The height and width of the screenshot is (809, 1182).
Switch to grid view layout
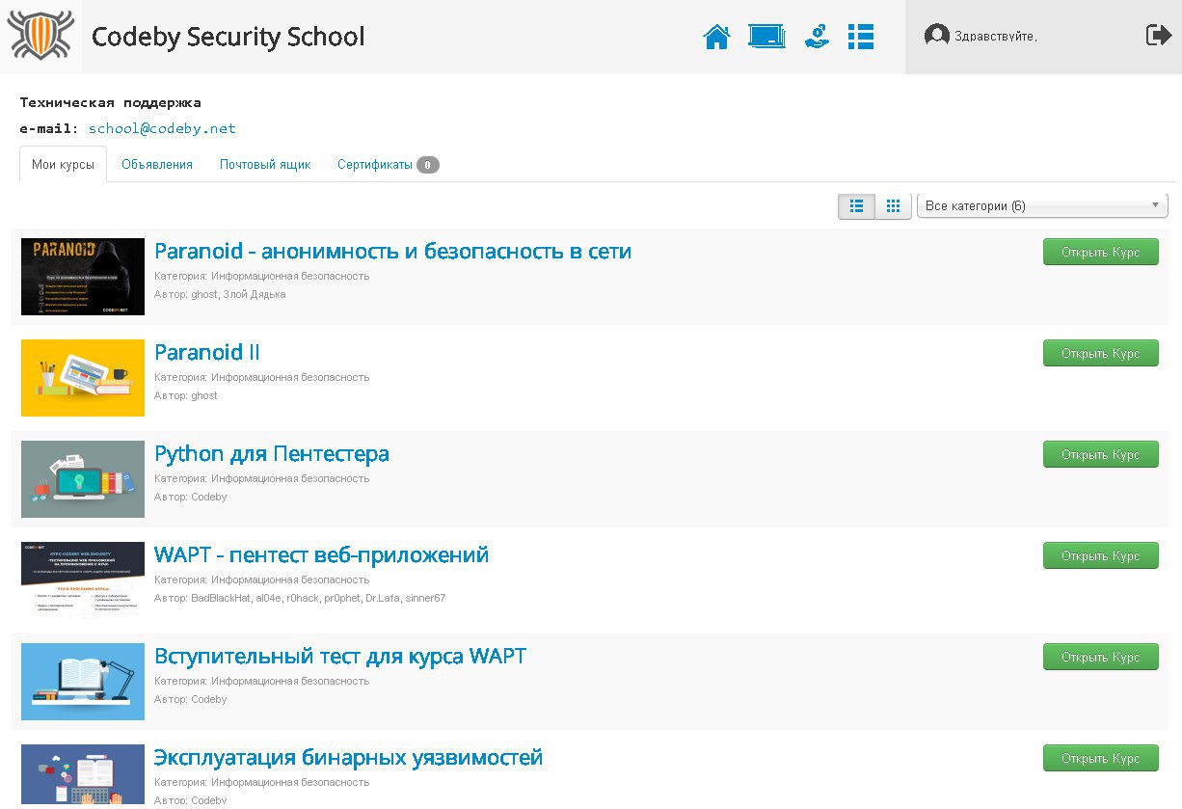point(893,206)
